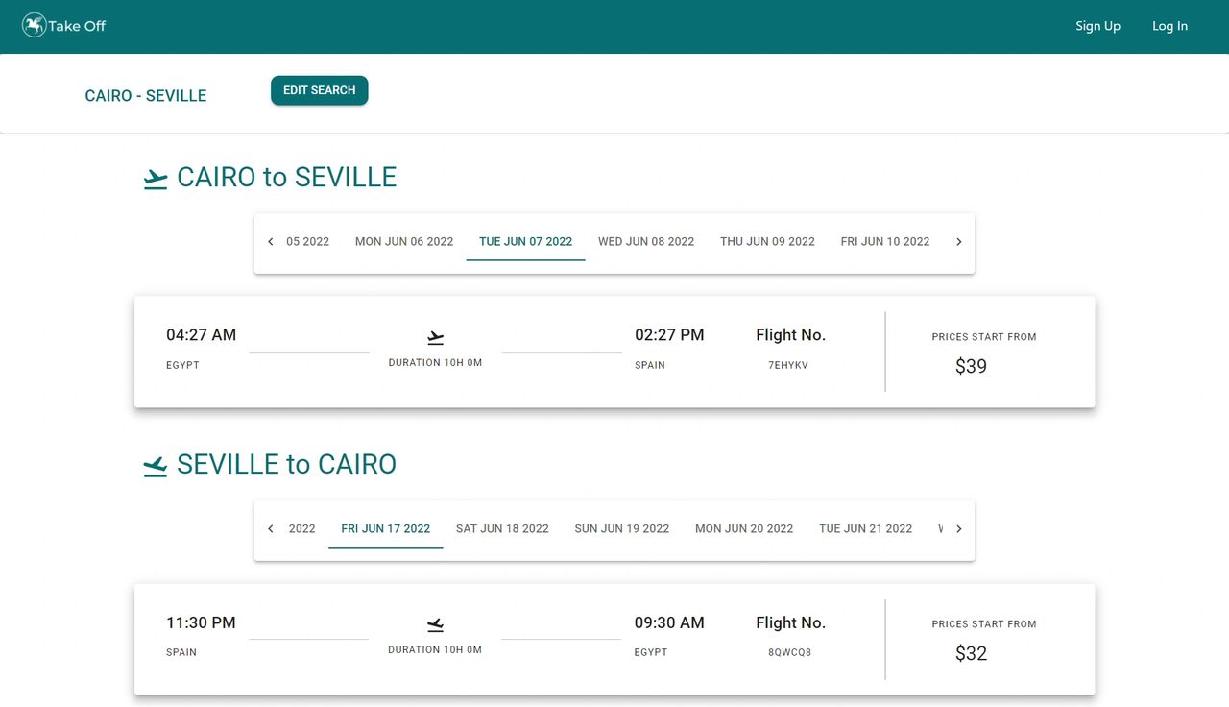Open the Log In page
Viewport: 1229px width, 707px height.
(x=1169, y=27)
